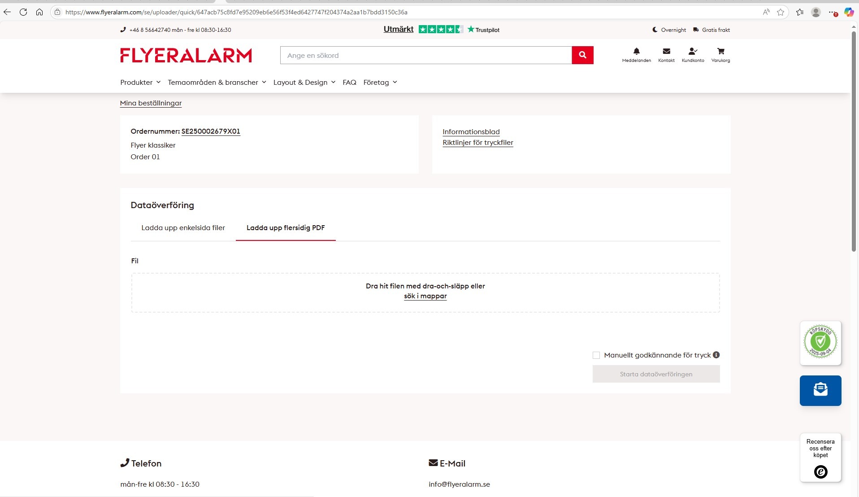
Task: Click the Starta dataöverföringen button
Action: point(656,374)
